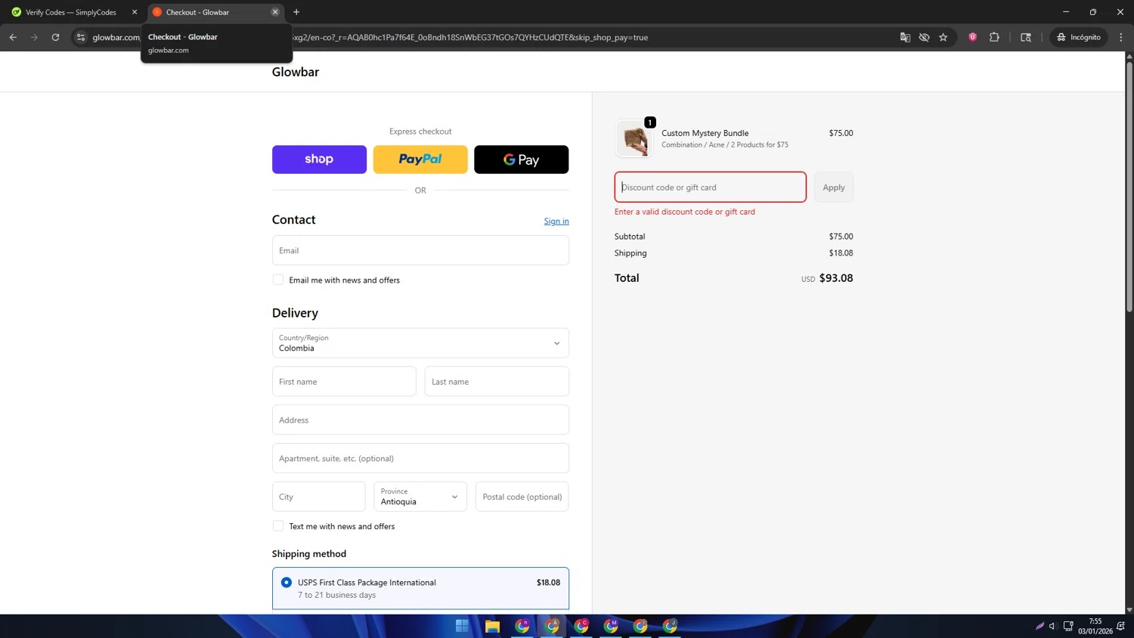This screenshot has width=1134, height=638.
Task: Click the Discount code or gift card field
Action: click(x=711, y=187)
